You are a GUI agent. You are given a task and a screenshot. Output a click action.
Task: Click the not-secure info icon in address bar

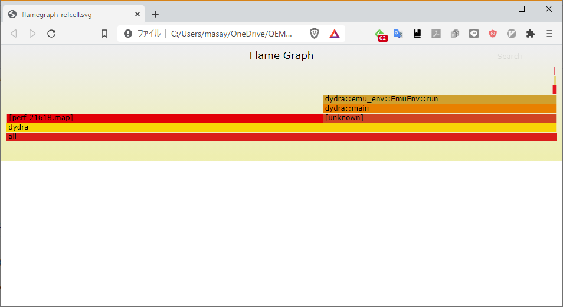[128, 34]
